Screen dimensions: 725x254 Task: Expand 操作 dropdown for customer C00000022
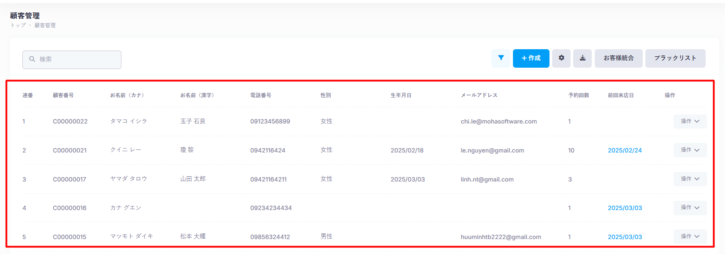coord(690,121)
